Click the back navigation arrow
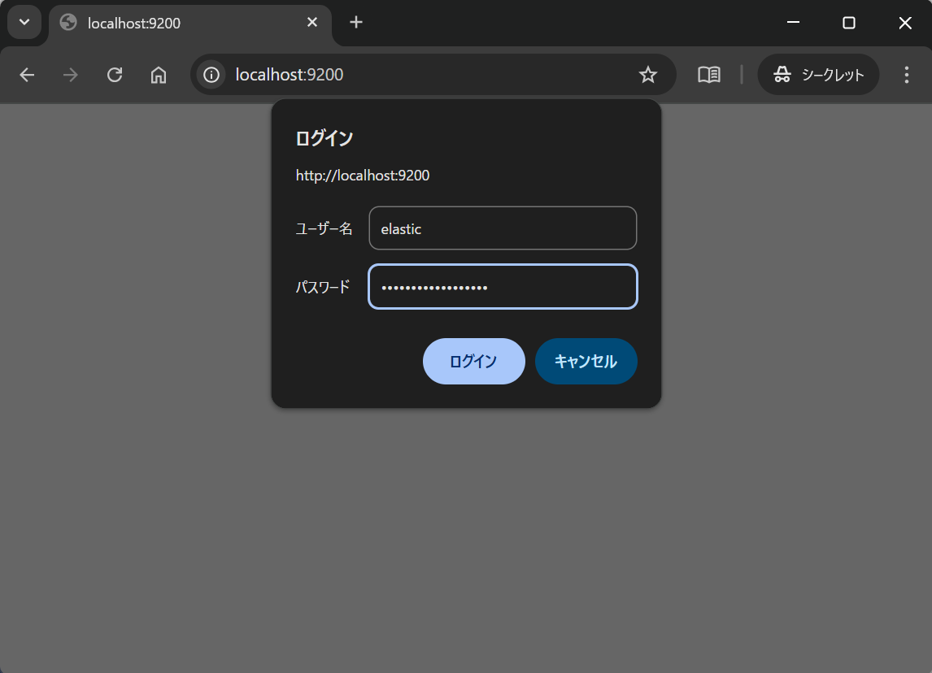Image resolution: width=932 pixels, height=673 pixels. click(x=27, y=74)
